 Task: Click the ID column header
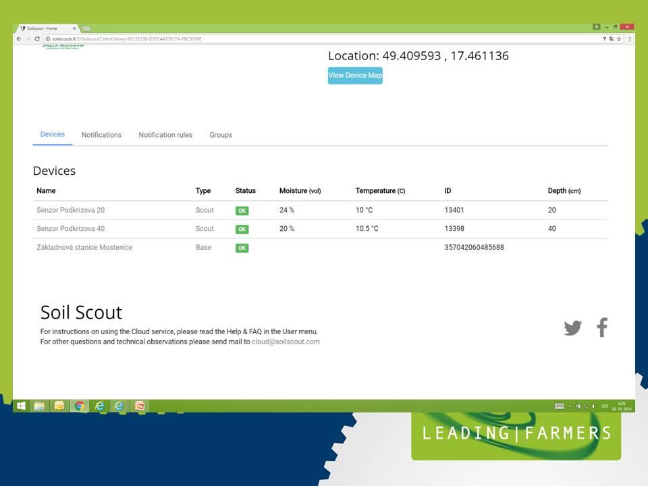click(x=448, y=190)
